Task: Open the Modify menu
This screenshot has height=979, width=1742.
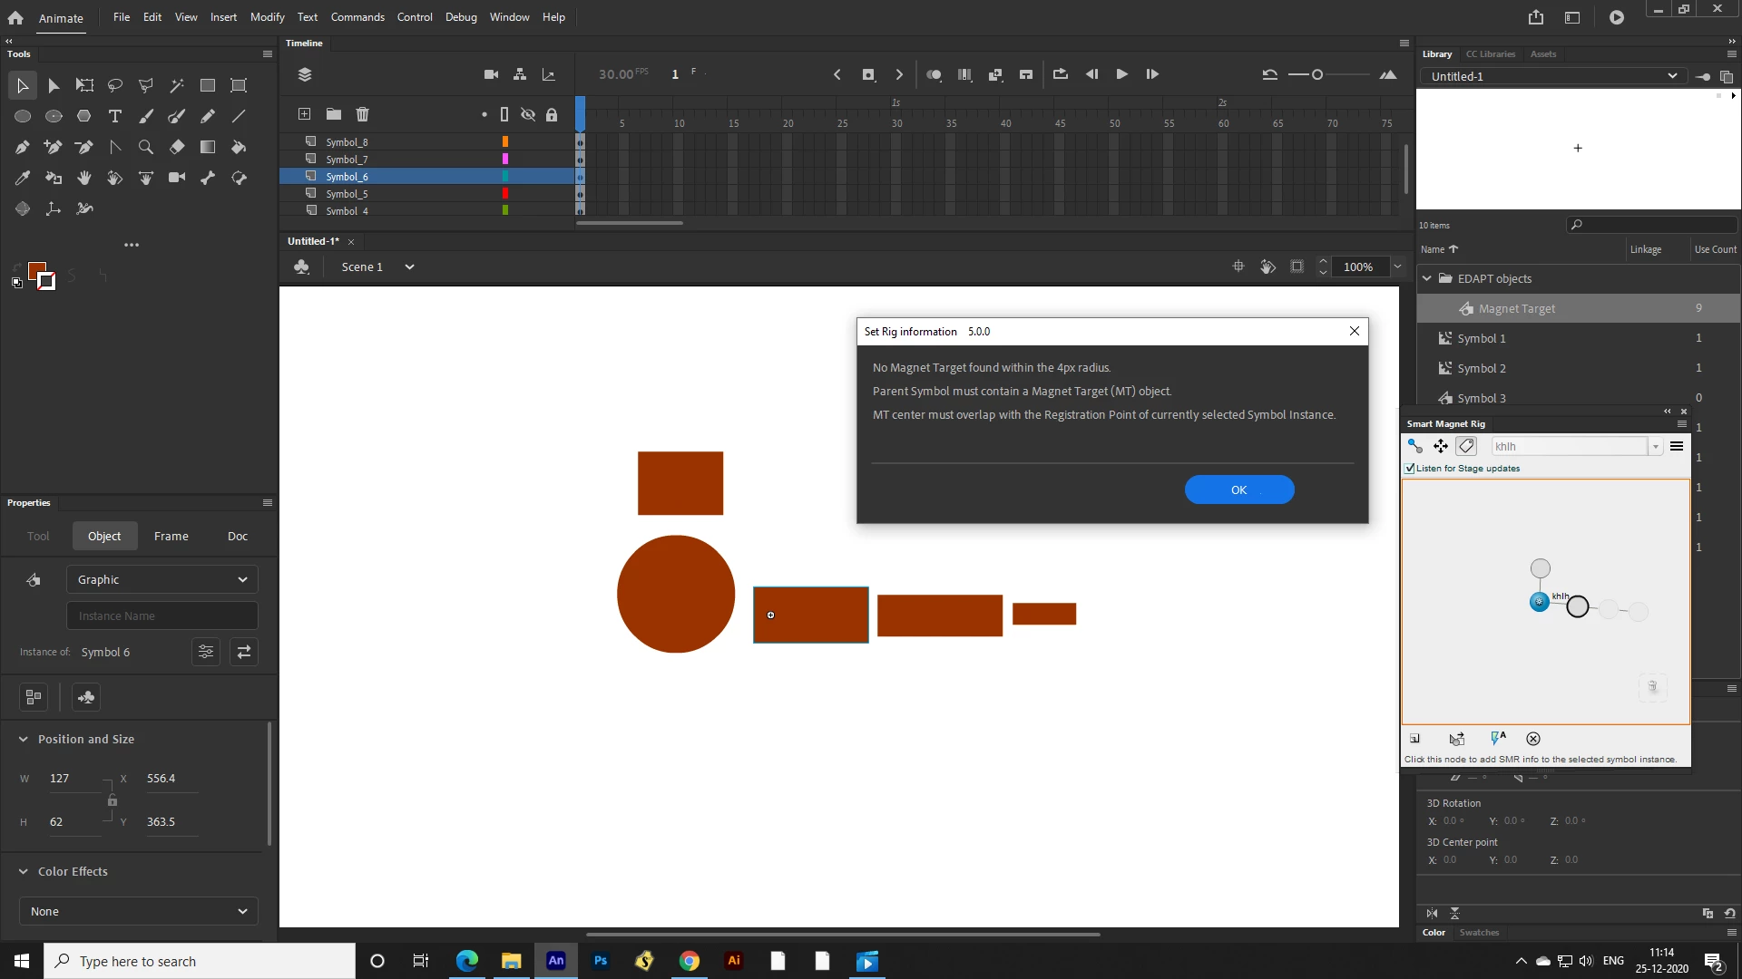Action: [x=267, y=17]
